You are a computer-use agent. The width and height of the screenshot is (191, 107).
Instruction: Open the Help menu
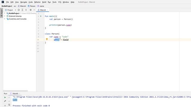pos(73,2)
